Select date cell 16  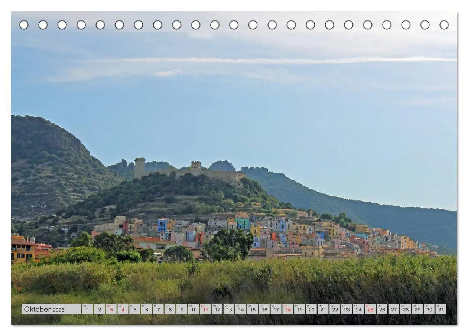point(264,309)
